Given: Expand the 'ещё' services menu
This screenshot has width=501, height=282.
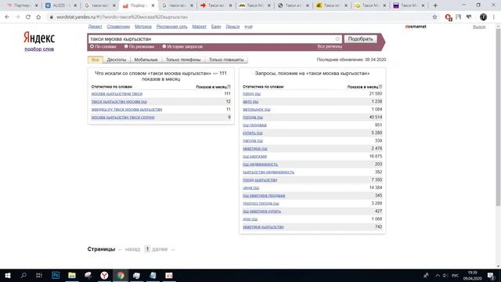Looking at the screenshot, I should [x=248, y=27].
